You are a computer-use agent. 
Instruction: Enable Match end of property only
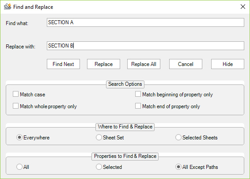(138, 106)
